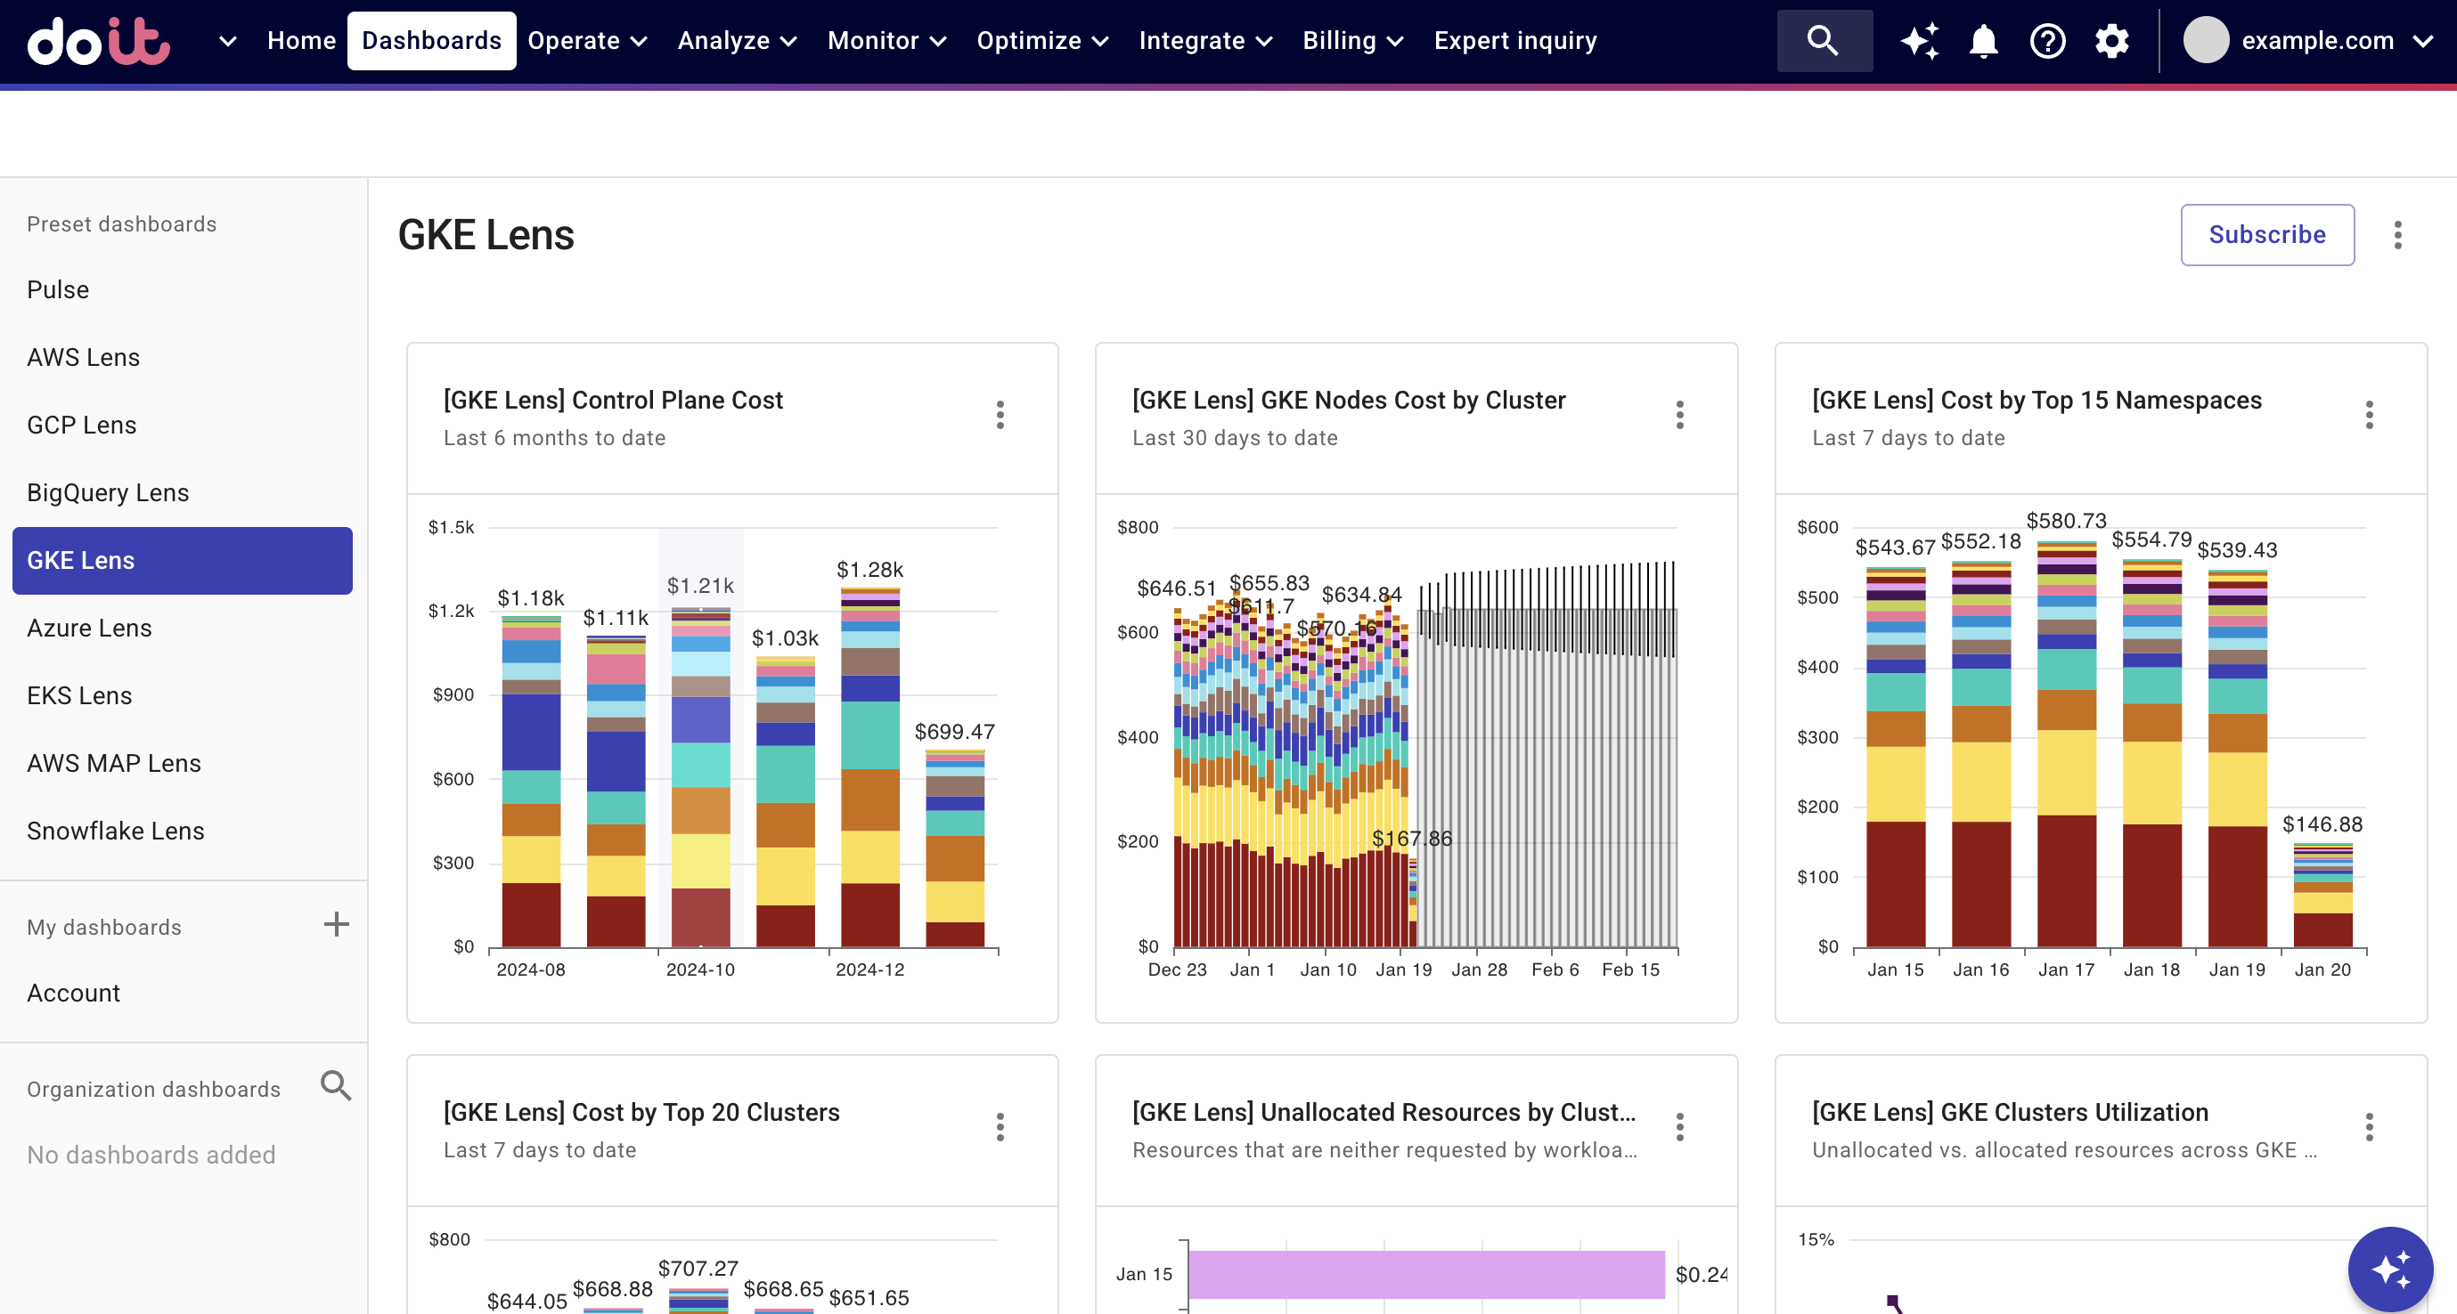Click 'Last 6 months to date' subtitle
Screen dimensions: 2457x1314
(x=554, y=438)
